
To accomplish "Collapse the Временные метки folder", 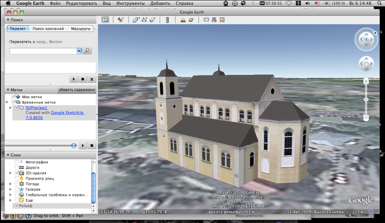I will click(7, 102).
